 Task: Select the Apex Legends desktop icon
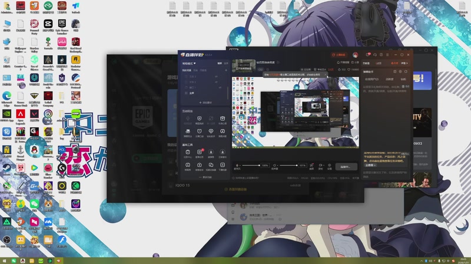tap(21, 114)
